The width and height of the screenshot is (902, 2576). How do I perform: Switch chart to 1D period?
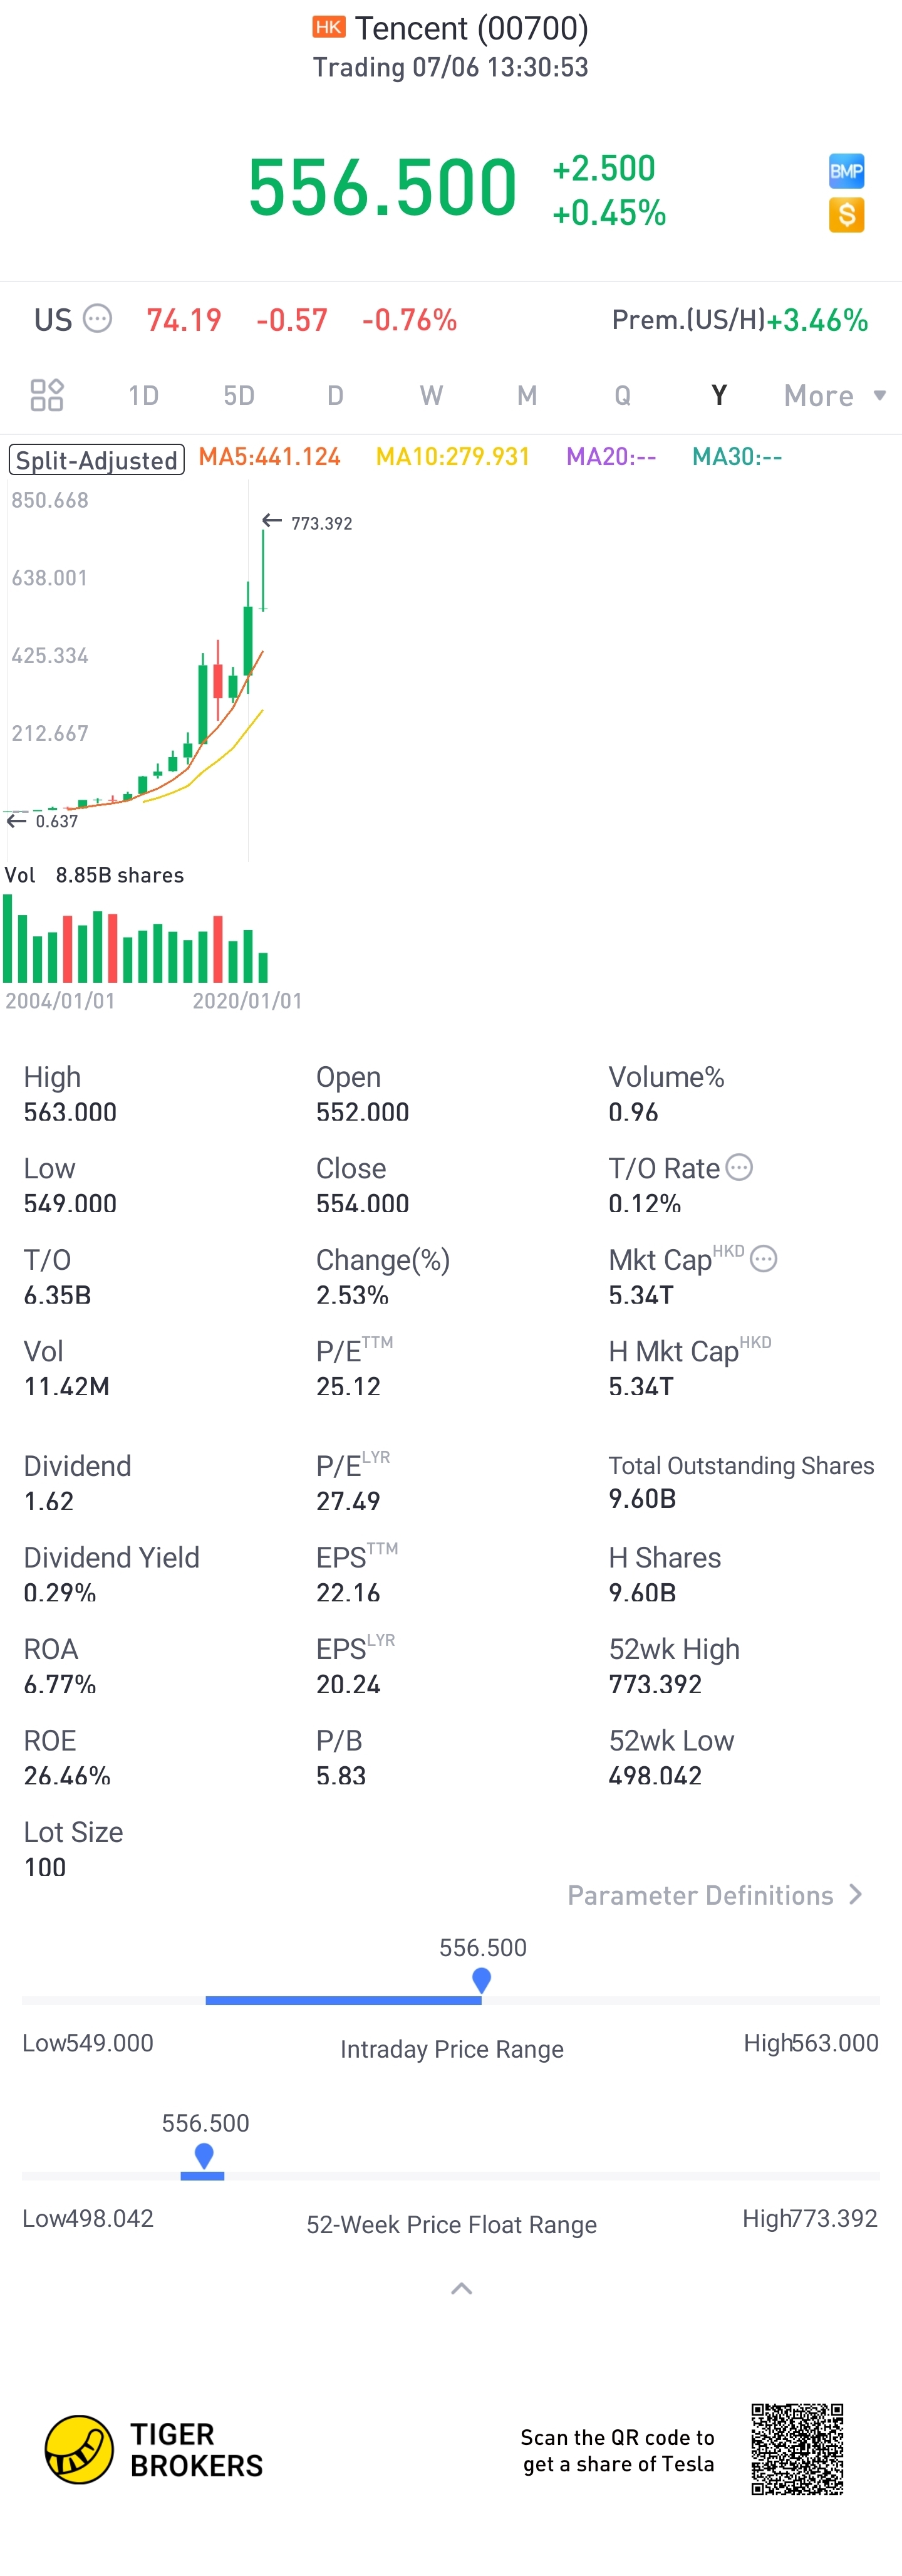point(143,396)
